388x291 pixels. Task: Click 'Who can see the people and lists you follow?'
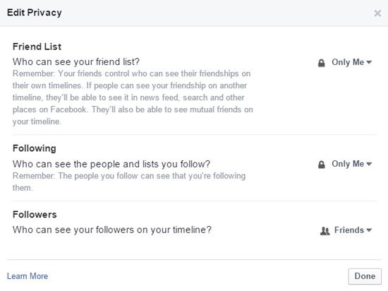pos(111,164)
